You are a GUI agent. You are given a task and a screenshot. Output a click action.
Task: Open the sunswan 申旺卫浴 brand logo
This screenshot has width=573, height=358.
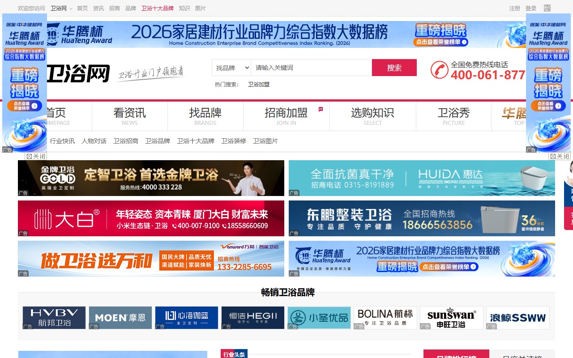(x=452, y=318)
